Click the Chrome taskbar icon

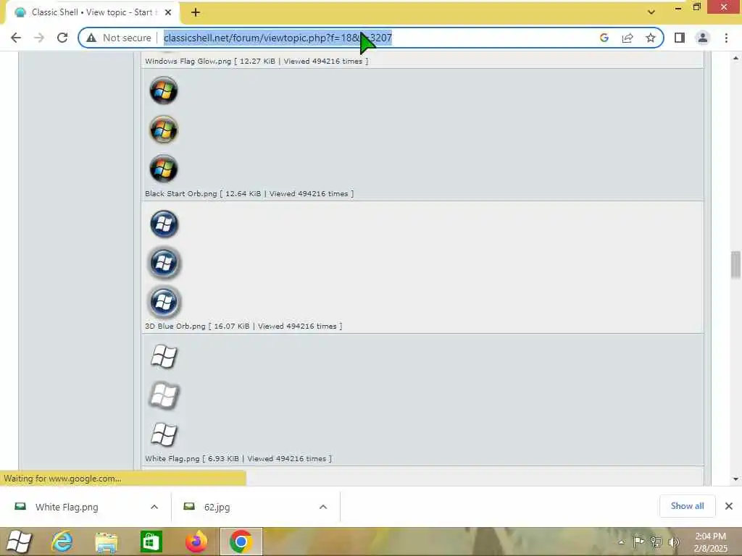(241, 542)
